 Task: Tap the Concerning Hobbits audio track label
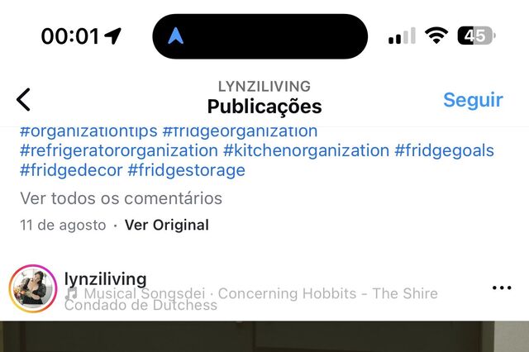coord(328,293)
